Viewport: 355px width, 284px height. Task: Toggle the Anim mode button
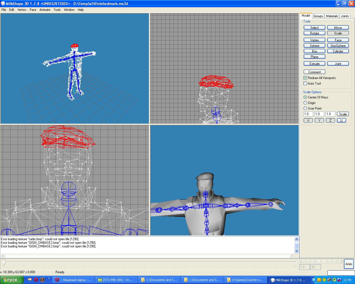[x=349, y=264]
